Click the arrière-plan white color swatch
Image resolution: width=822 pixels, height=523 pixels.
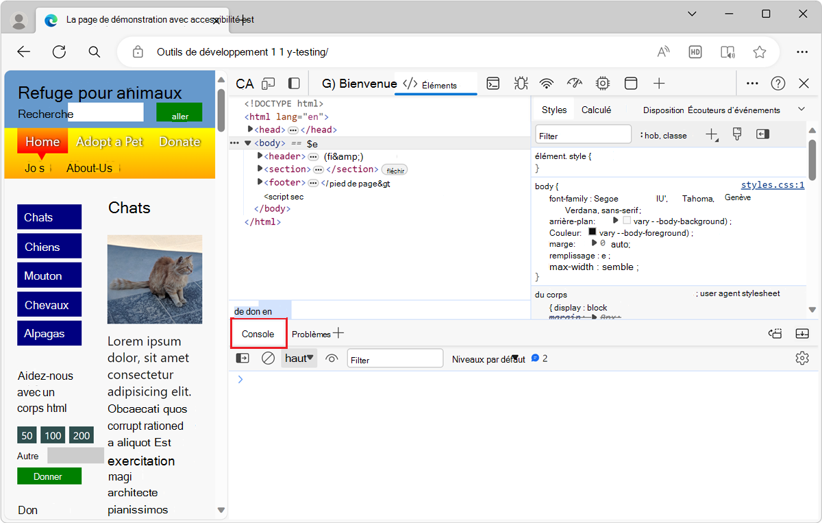(627, 221)
